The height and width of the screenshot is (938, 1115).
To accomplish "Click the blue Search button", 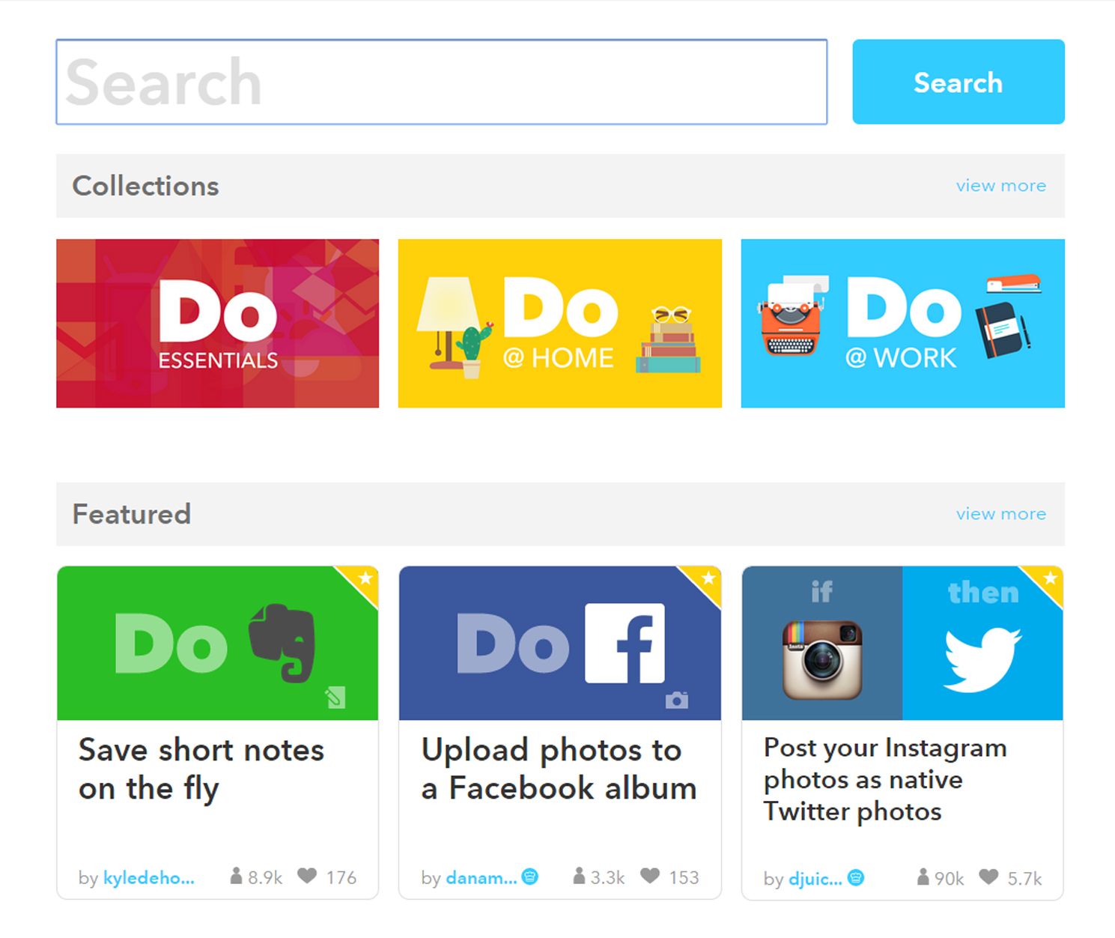I will [958, 82].
